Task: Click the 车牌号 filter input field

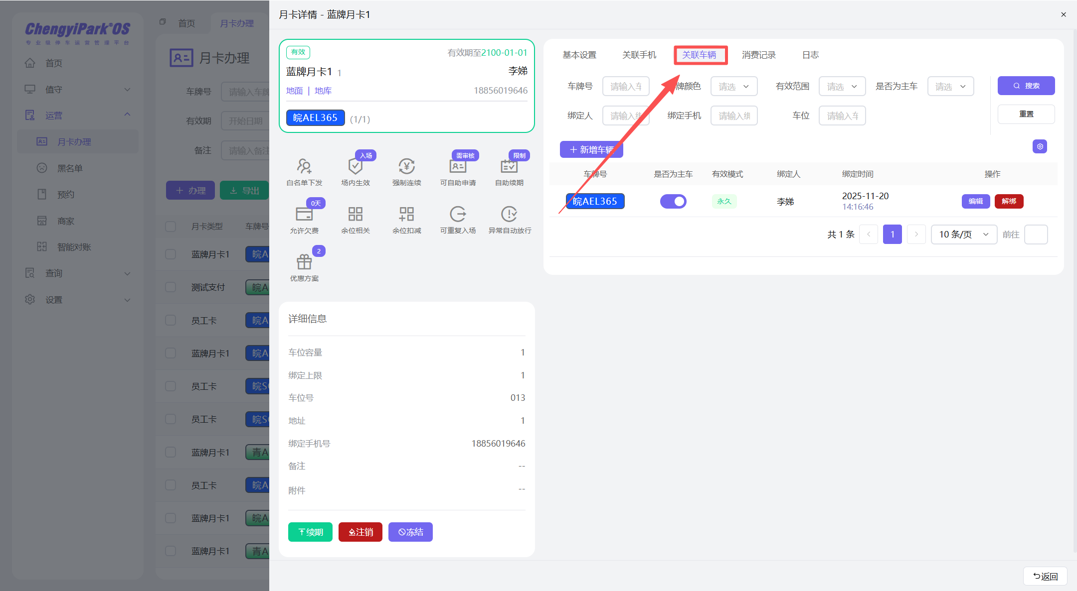Action: pyautogui.click(x=626, y=87)
